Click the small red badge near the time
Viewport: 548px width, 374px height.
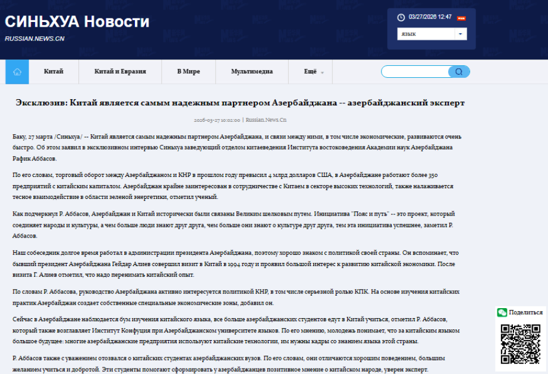(x=461, y=18)
